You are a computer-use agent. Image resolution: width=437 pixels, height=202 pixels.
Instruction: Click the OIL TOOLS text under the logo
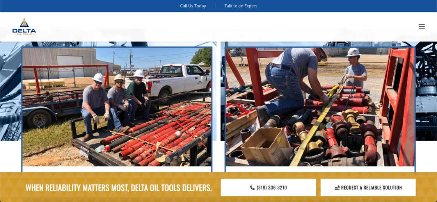point(24,34)
